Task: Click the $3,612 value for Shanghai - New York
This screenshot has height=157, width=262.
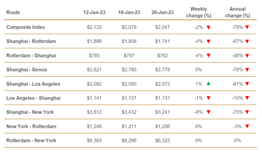Action: (94, 112)
